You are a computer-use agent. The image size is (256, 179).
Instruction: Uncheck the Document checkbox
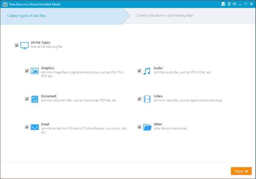pyautogui.click(x=27, y=99)
